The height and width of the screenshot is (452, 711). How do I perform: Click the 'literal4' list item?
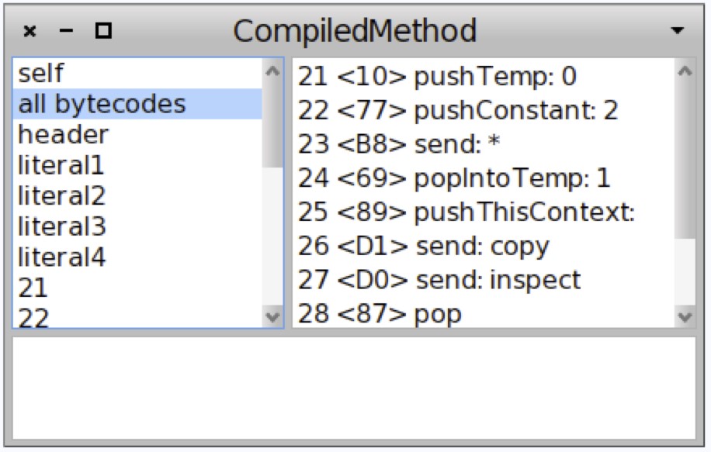[x=62, y=257]
